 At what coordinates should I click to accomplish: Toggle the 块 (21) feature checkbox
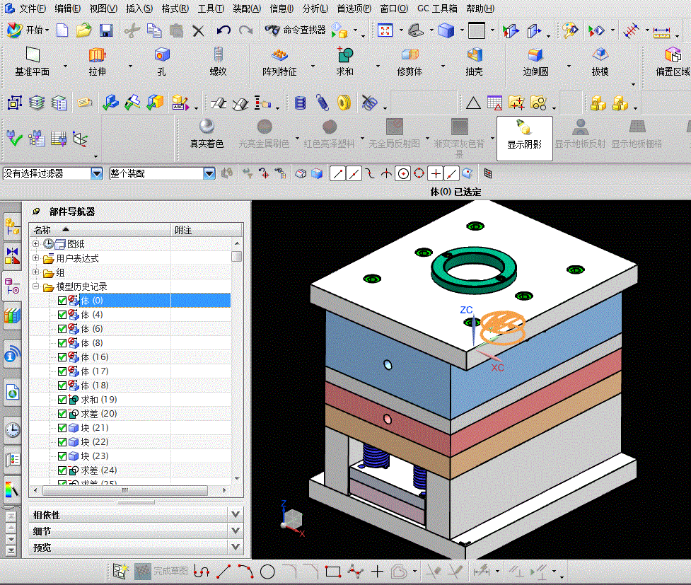[62, 428]
